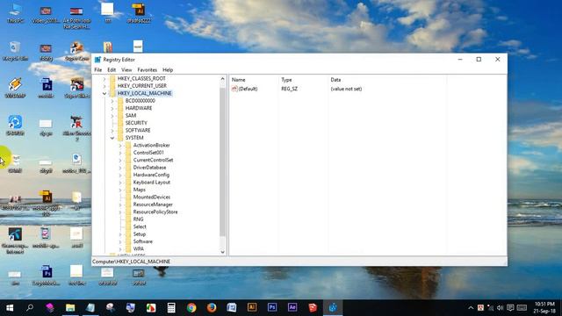
Task: Expand the ActivationBroker key
Action: (x=120, y=146)
